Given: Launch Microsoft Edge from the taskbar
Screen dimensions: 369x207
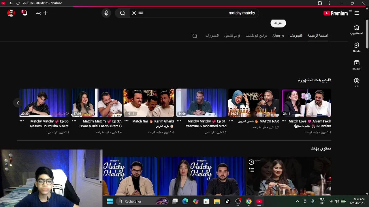Looking at the screenshot, I should (185, 201).
